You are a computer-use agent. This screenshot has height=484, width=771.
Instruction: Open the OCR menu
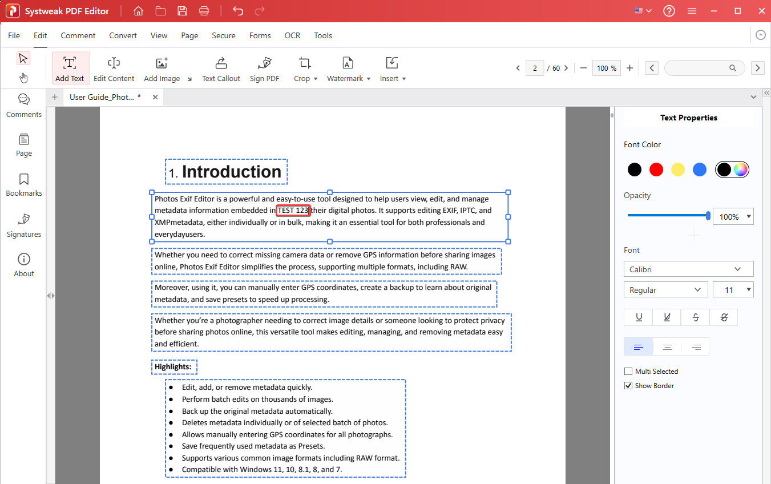292,35
